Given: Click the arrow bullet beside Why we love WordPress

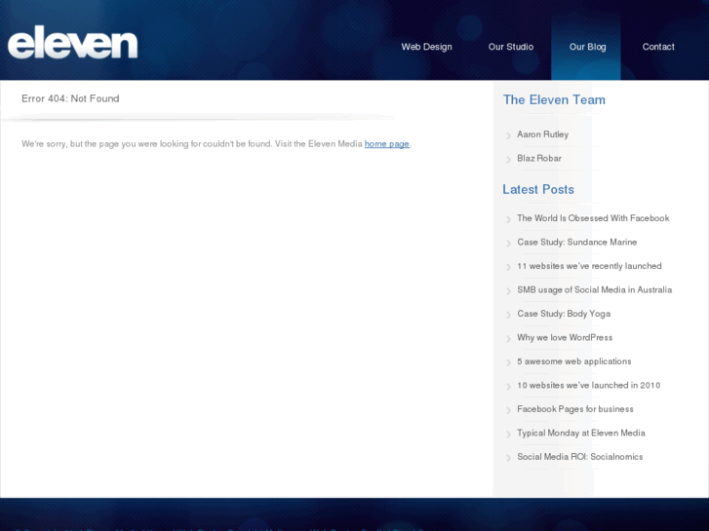Looking at the screenshot, I should tap(508, 339).
